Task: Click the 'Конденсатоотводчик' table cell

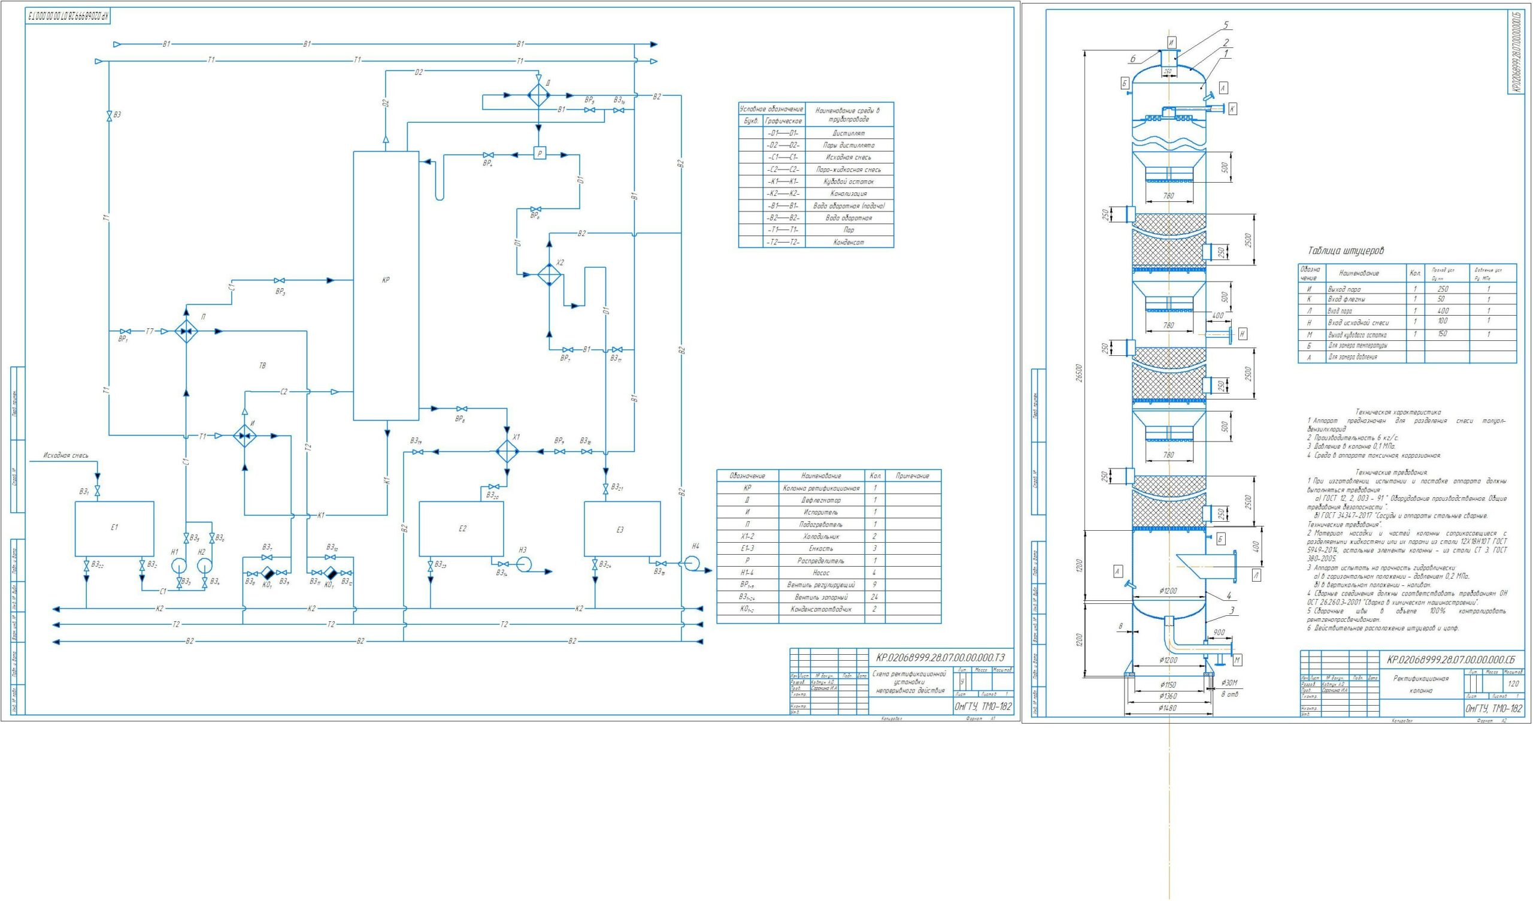Action: [x=821, y=609]
